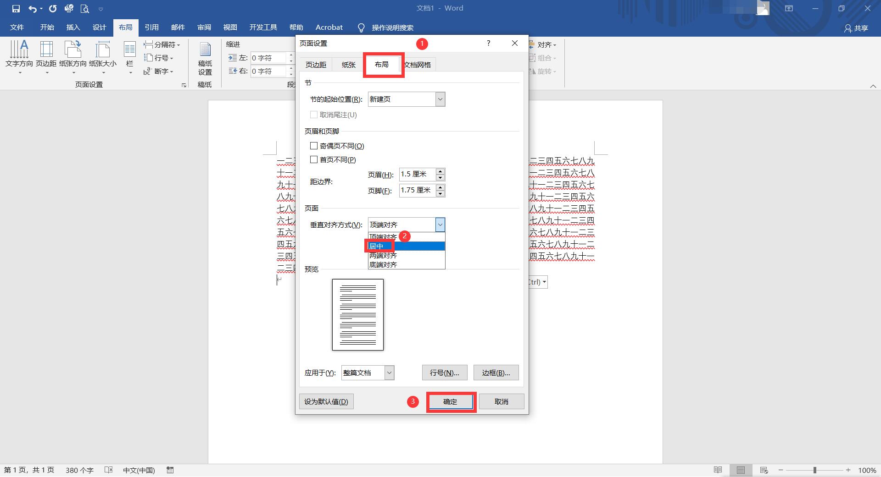Click the 稿纸设置 manuscript paper icon
This screenshot has width=881, height=477.
pos(205,58)
